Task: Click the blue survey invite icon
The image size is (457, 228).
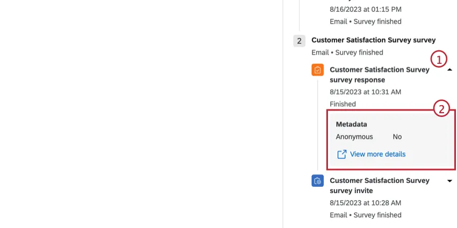Action: click(318, 181)
